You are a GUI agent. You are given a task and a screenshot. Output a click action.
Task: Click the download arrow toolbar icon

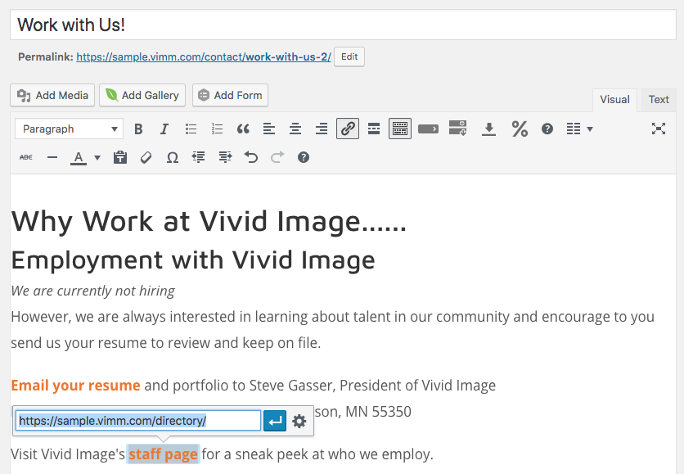pyautogui.click(x=488, y=129)
